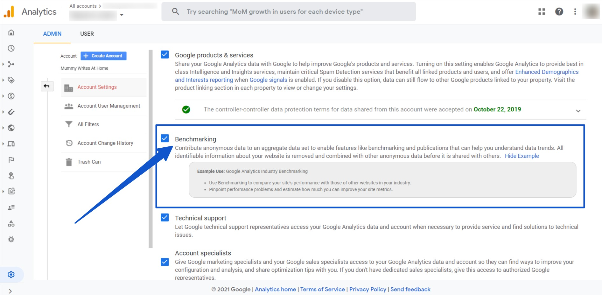Open the Terms of Service footer link

point(322,289)
